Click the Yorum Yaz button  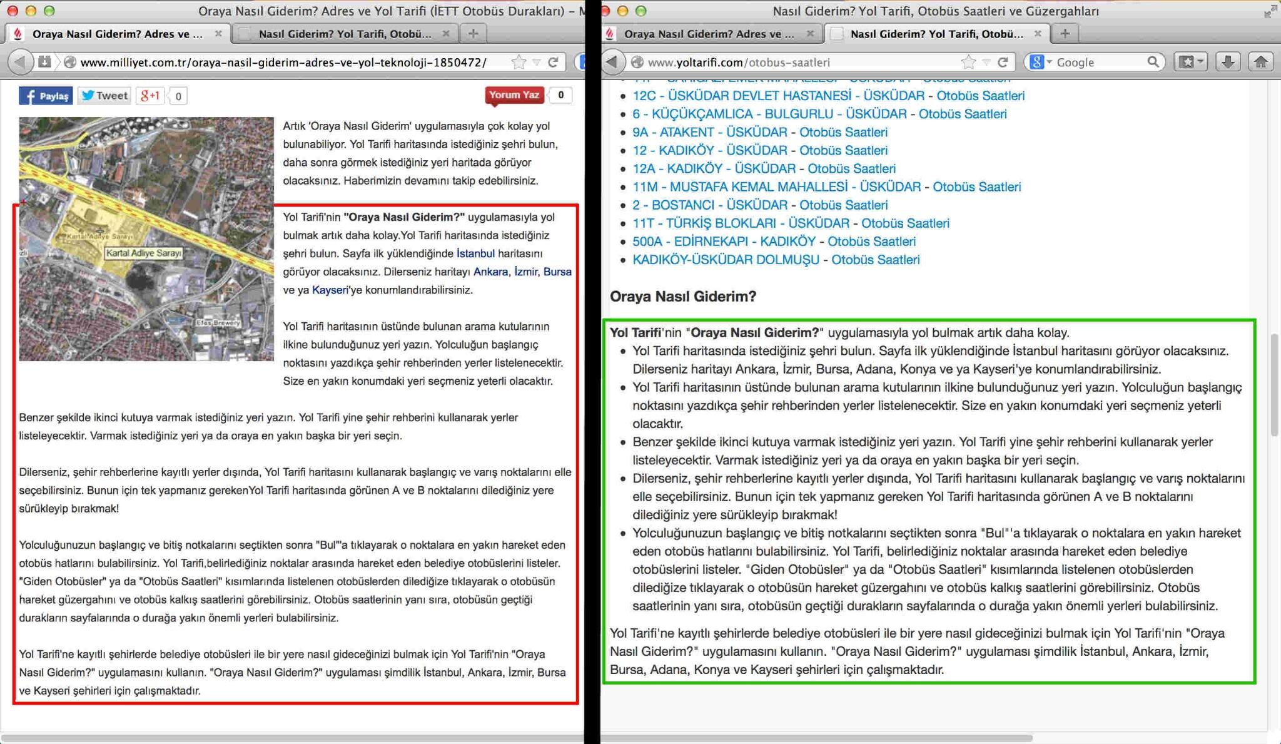pos(514,95)
